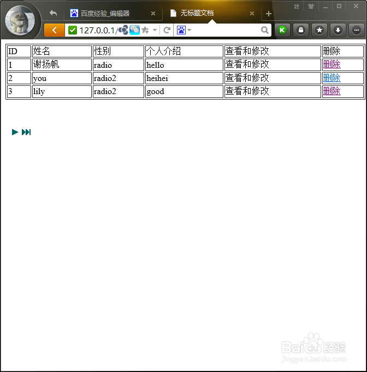This screenshot has height=372, width=367.
Task: Switch to the 百度经验_编辑器 tab
Action: pyautogui.click(x=113, y=13)
